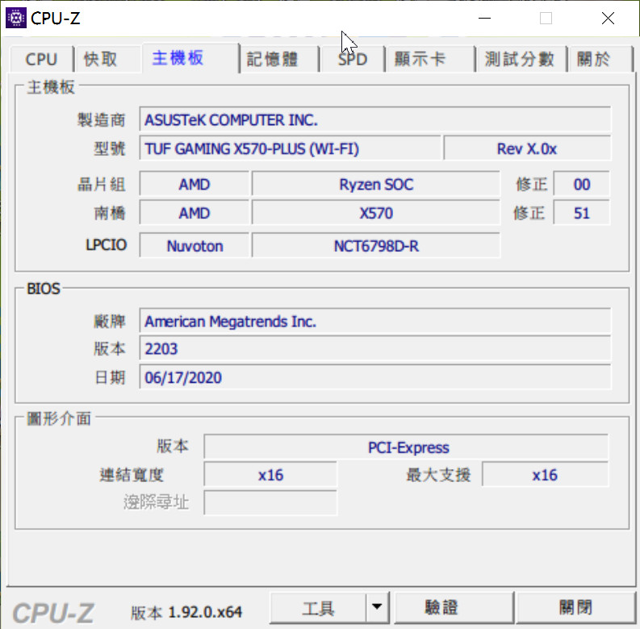Click the PCI-Express version field
The image size is (640, 629).
(406, 447)
